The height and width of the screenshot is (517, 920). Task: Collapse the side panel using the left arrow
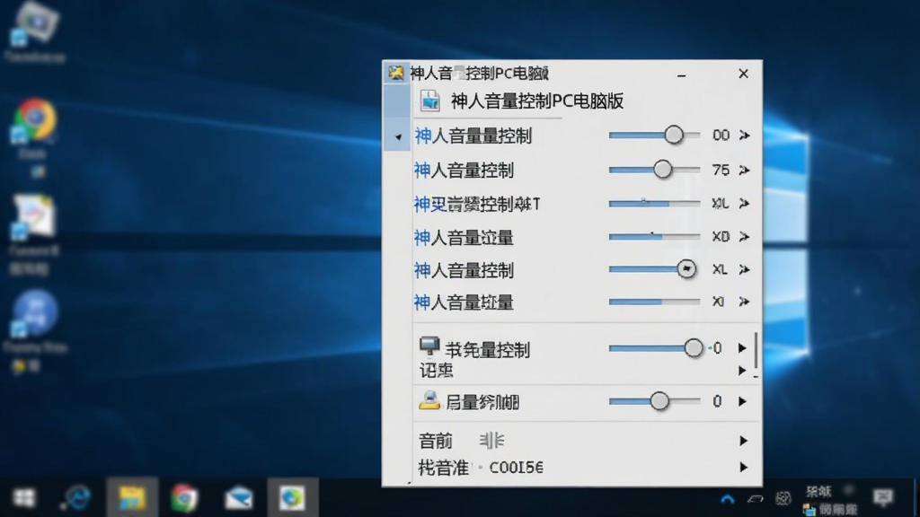pyautogui.click(x=398, y=137)
